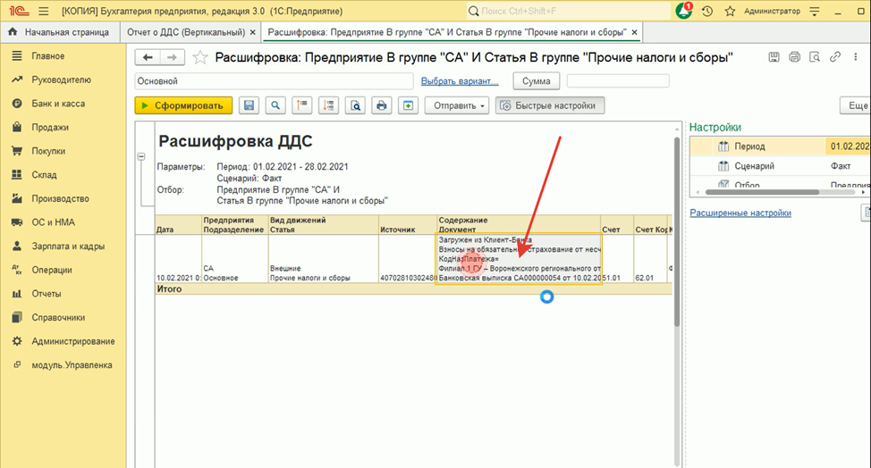Viewport: 871px width, 468px height.
Task: Print report from toolbar printer icon
Action: click(x=382, y=105)
